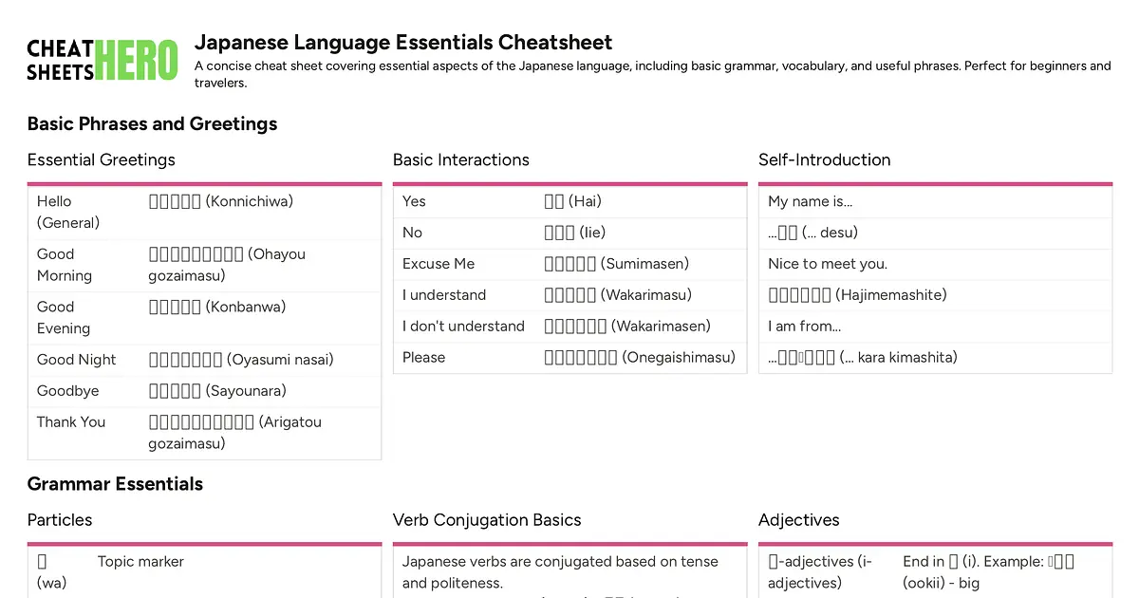The height and width of the screenshot is (598, 1139).
Task: Click the Particles card heading
Action: 60,519
